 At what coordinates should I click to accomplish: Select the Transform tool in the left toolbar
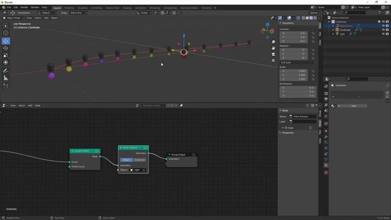click(x=5, y=62)
